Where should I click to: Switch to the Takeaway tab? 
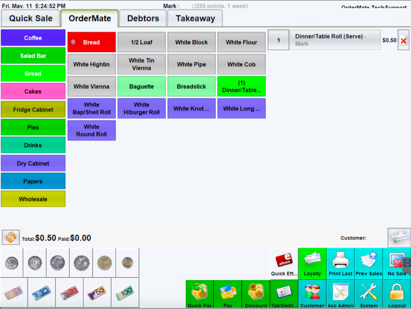point(195,18)
